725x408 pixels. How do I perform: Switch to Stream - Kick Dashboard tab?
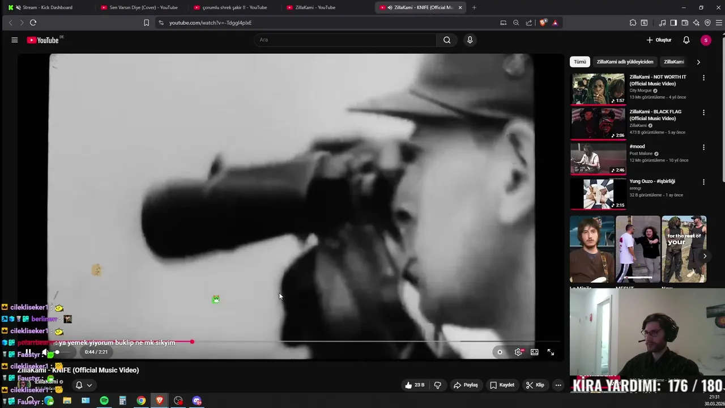pyautogui.click(x=46, y=7)
